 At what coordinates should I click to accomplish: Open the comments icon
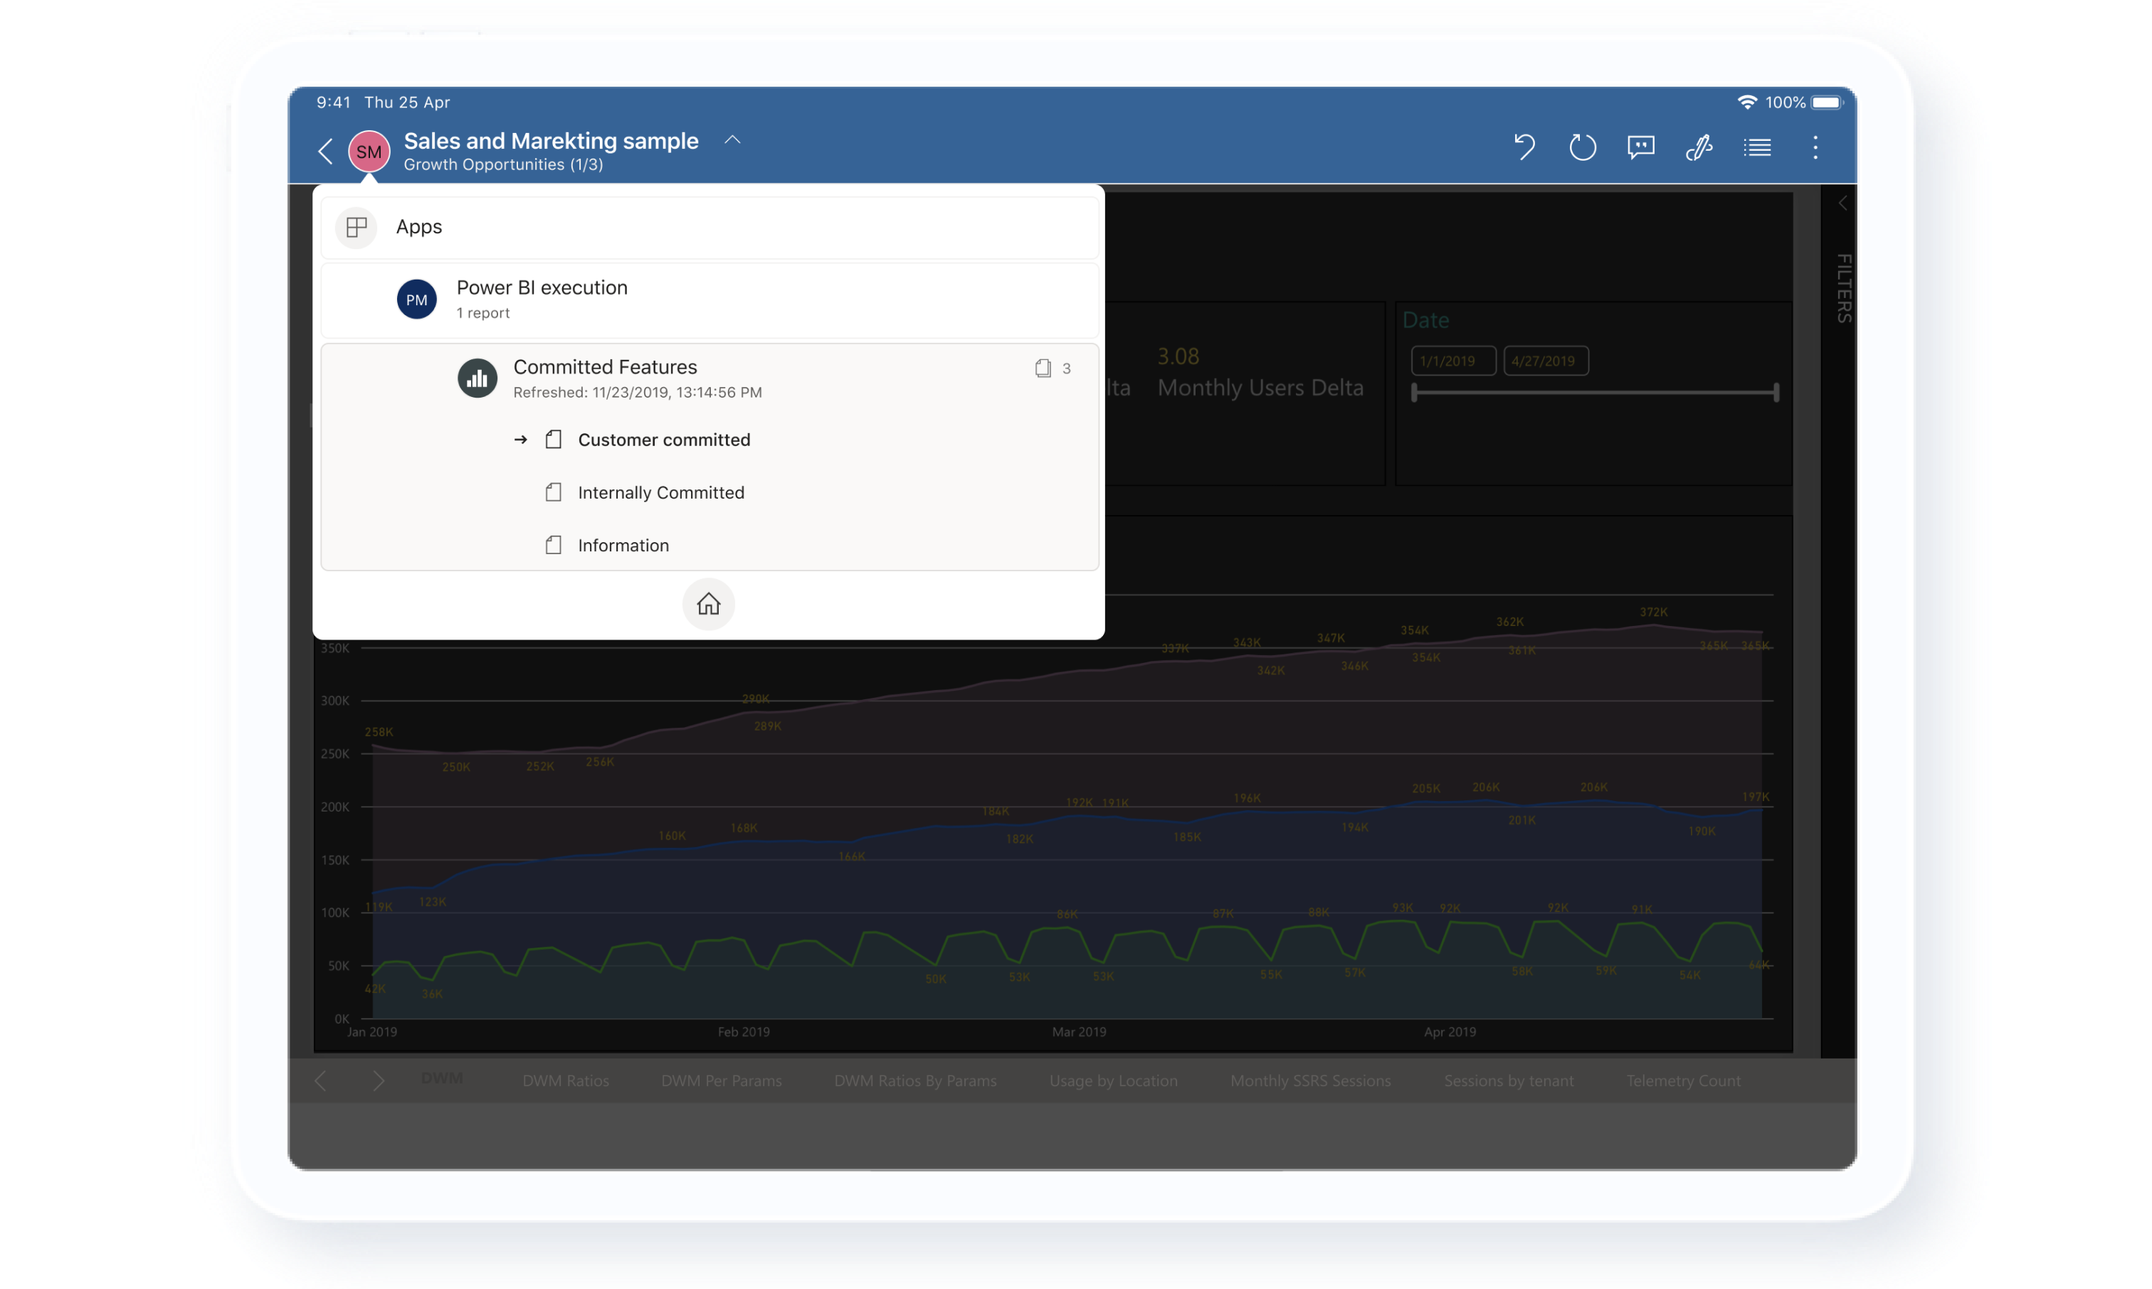tap(1640, 147)
